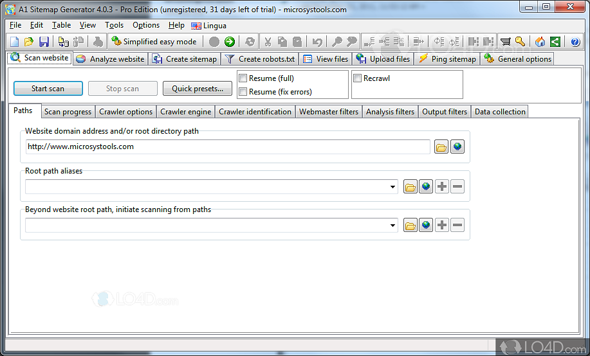The height and width of the screenshot is (356, 590).
Task: Tick the Recrawl checkbox
Action: point(358,78)
